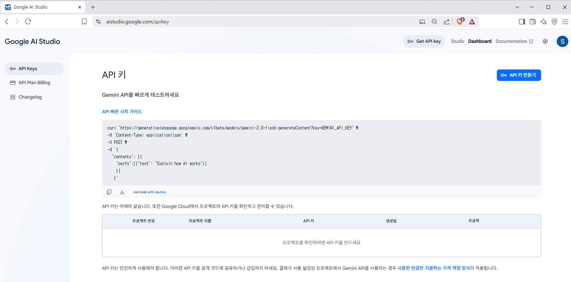Viewport: 571px width, 282px height.
Task: Click the 'Explain how AI works' code line
Action: [161, 163]
